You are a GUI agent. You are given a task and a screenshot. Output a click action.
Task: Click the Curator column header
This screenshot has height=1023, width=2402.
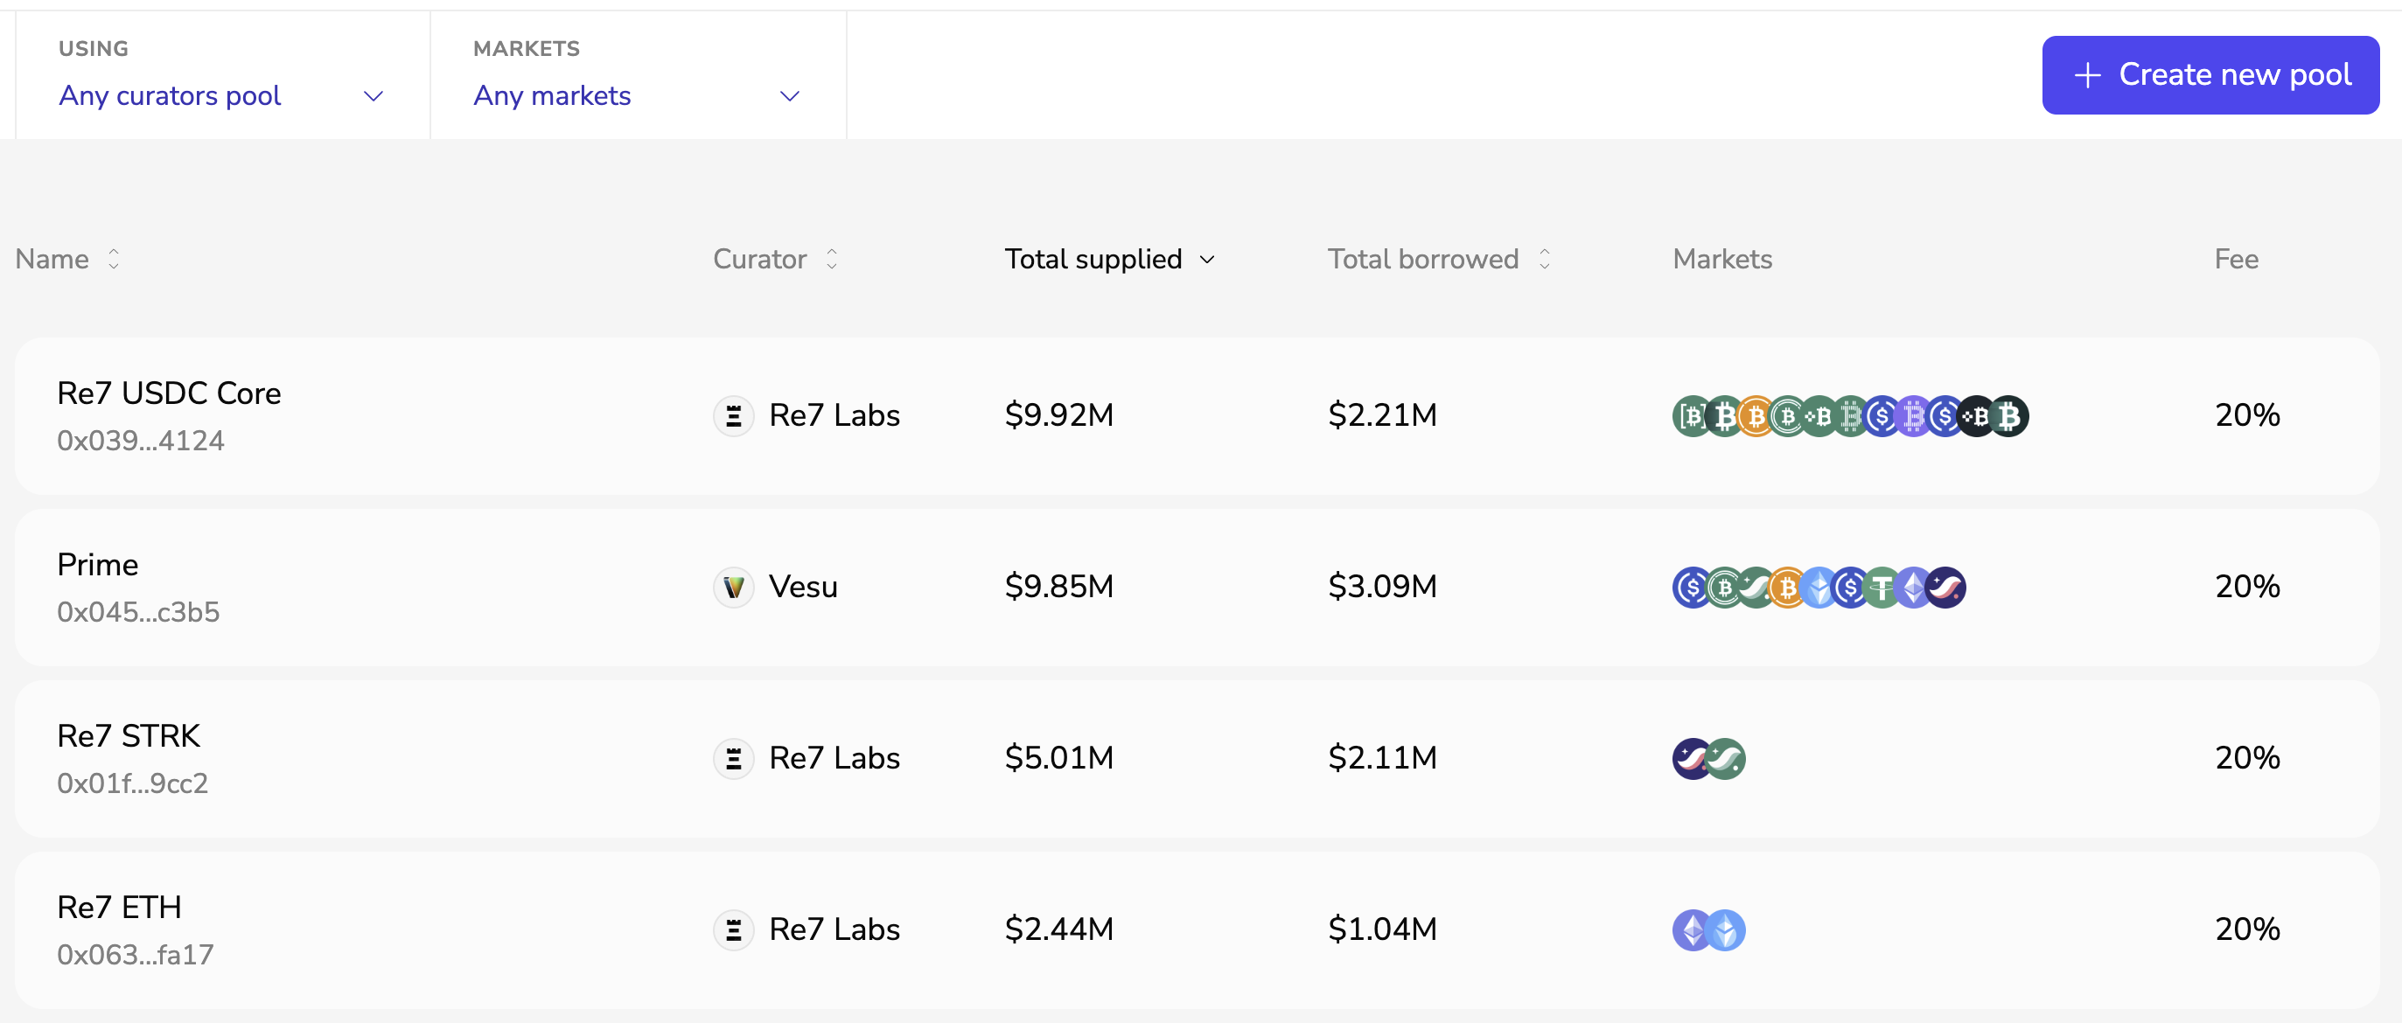tap(760, 259)
